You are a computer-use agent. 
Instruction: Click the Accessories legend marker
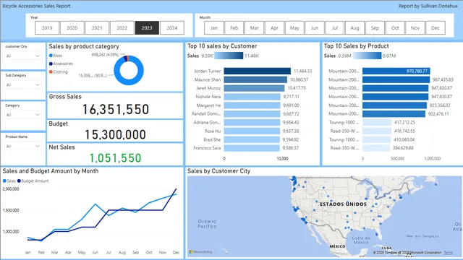pyautogui.click(x=51, y=64)
